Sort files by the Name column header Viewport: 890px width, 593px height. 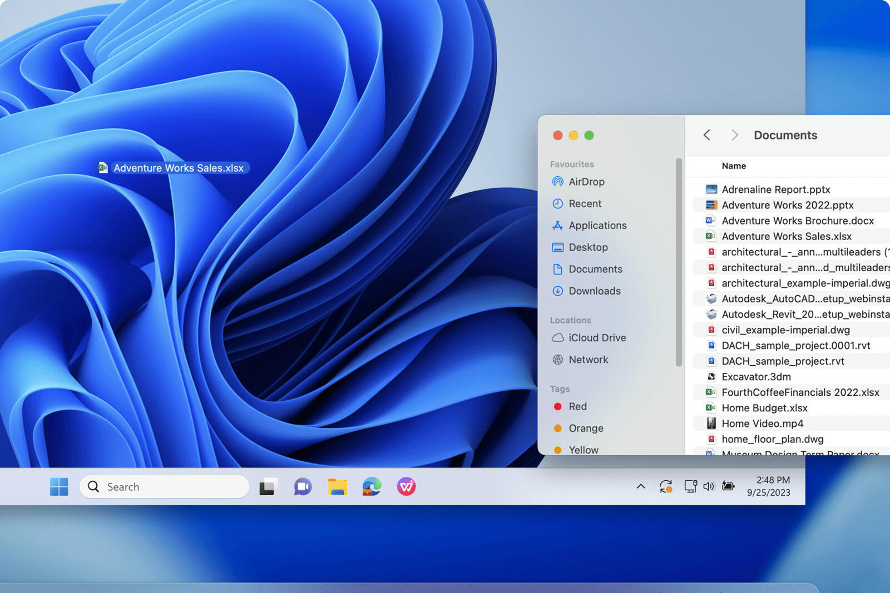point(734,166)
